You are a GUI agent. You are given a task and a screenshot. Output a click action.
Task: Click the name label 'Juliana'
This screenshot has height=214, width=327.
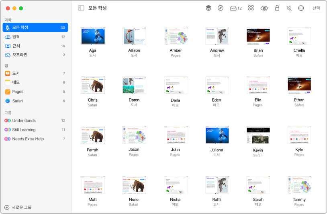coord(217,150)
